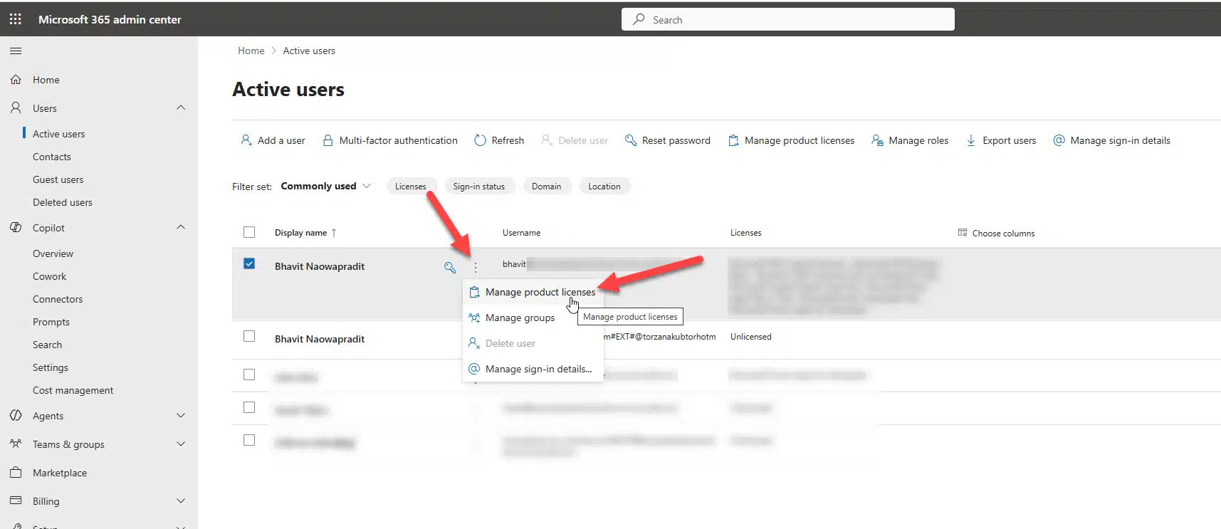Open the Licenses filter pill
Image resolution: width=1221 pixels, height=529 pixels.
(411, 187)
